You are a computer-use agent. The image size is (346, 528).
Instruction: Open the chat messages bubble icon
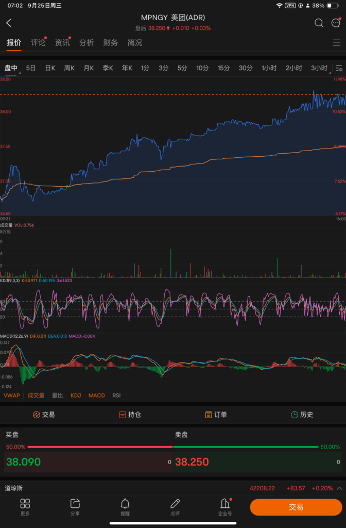(336, 23)
